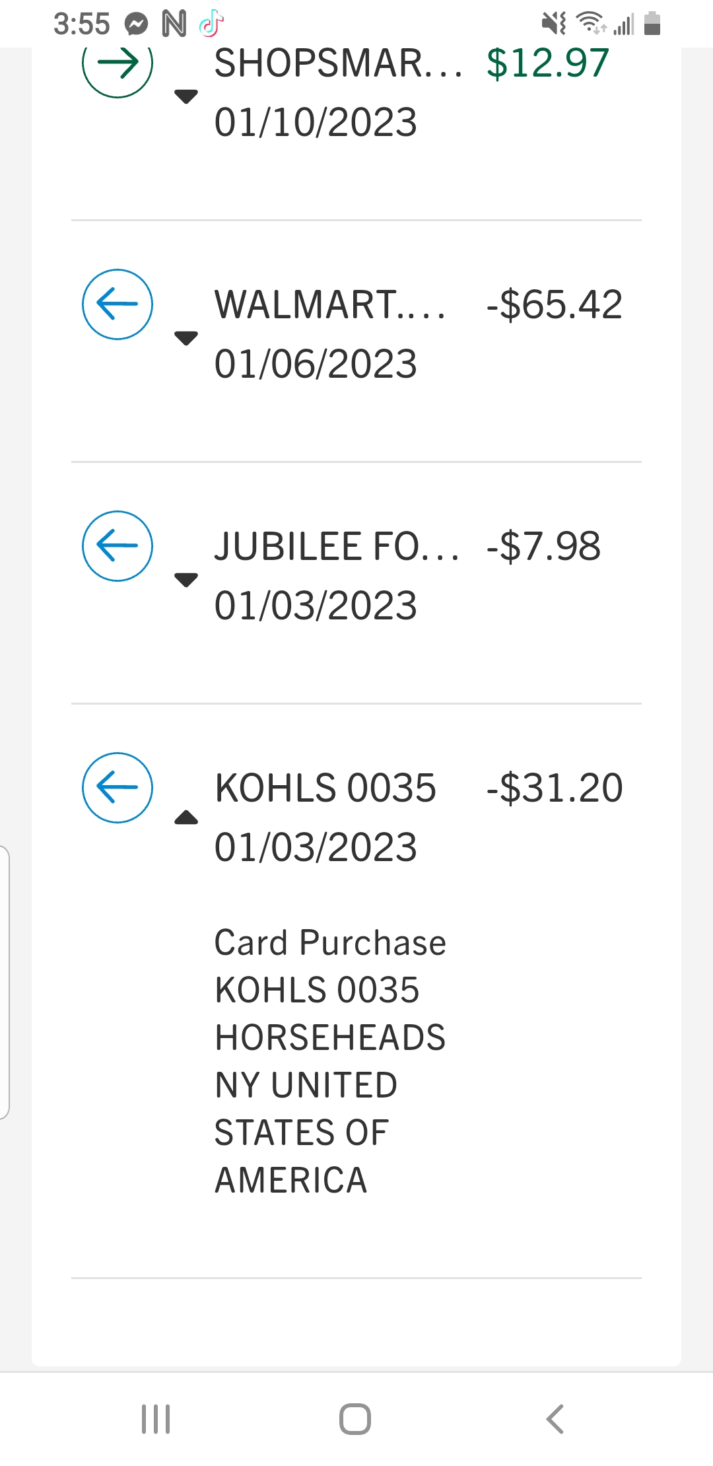Tap the -$65.42 Walmart amount
The height and width of the screenshot is (1466, 713).
click(555, 305)
